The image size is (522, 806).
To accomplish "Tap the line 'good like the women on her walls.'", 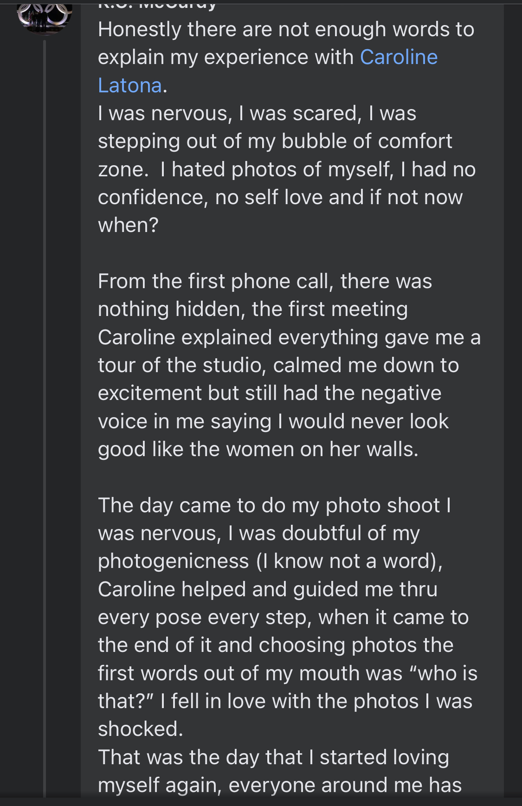I will tap(258, 449).
